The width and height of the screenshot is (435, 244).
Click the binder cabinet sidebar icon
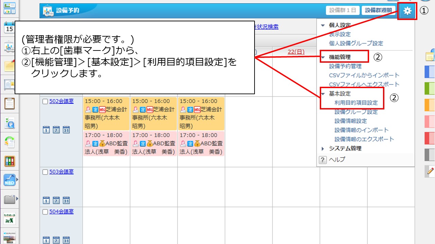click(x=9, y=161)
